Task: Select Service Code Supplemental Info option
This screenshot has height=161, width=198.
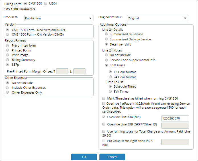Action: pos(107,60)
